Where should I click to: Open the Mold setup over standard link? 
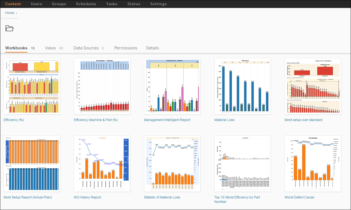click(x=304, y=120)
